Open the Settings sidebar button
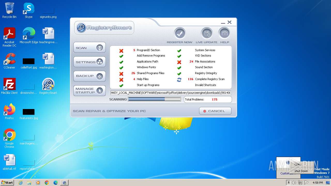This screenshot has width=331, height=186. [x=89, y=62]
